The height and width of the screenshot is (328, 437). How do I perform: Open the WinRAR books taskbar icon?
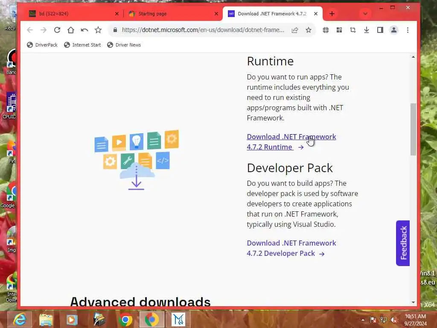(x=99, y=319)
